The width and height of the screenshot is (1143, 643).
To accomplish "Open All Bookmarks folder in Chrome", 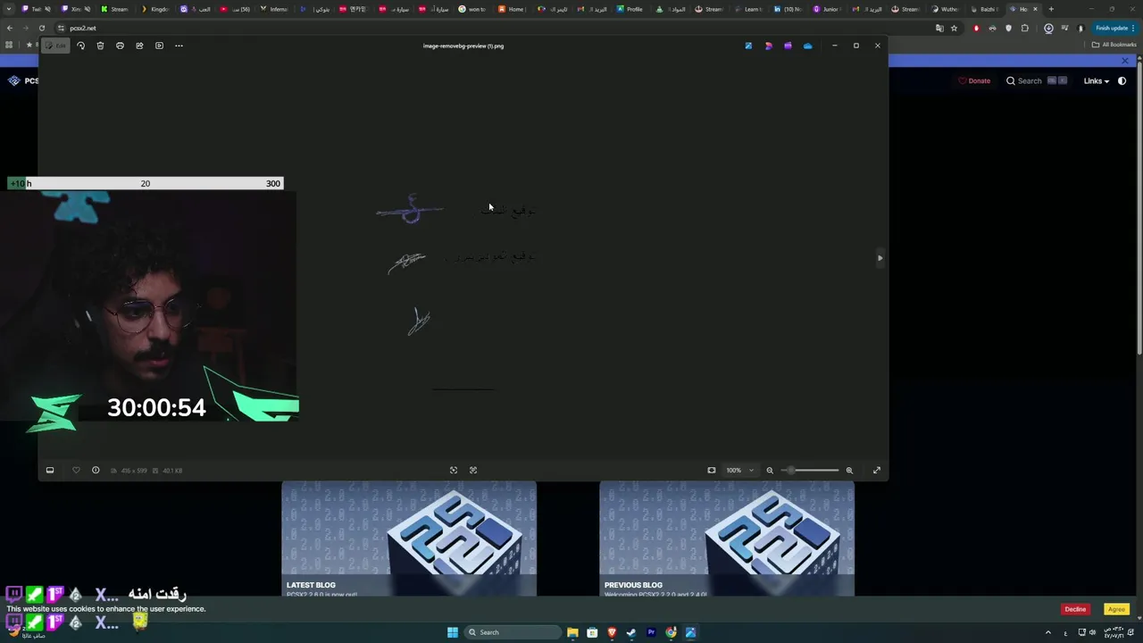I will pyautogui.click(x=1114, y=45).
